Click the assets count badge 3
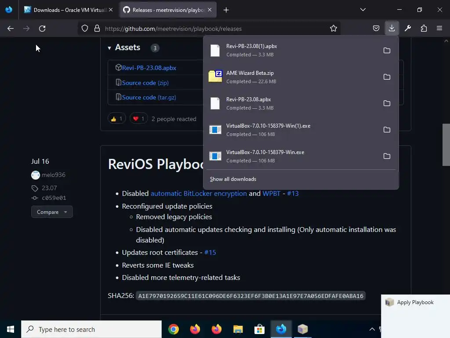This screenshot has height=338, width=450. point(155,48)
